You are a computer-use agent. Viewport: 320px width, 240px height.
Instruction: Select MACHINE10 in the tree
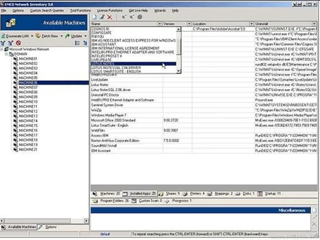28,102
